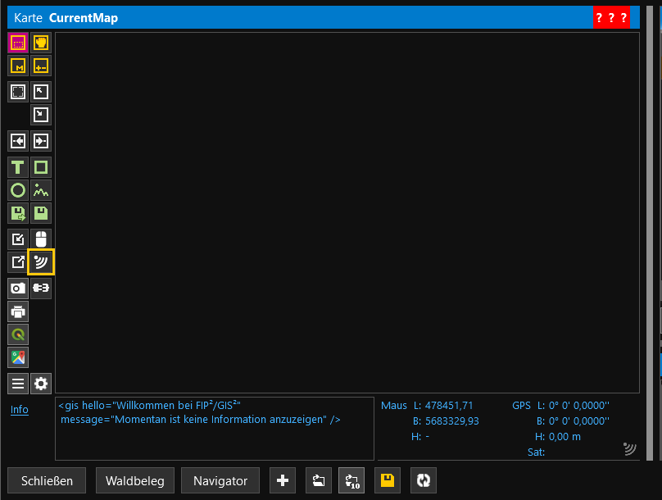The image size is (662, 500).
Task: Click the yellow save disk button
Action: (x=387, y=480)
